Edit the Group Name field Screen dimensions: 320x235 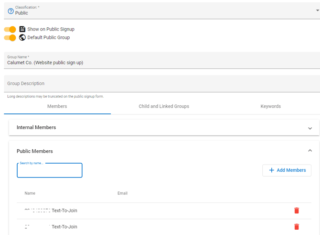(162, 60)
